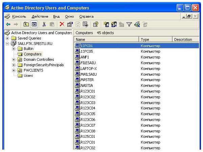Select ForeignSecurityPrincipals in tree
The height and width of the screenshot is (152, 203).
pos(44,65)
